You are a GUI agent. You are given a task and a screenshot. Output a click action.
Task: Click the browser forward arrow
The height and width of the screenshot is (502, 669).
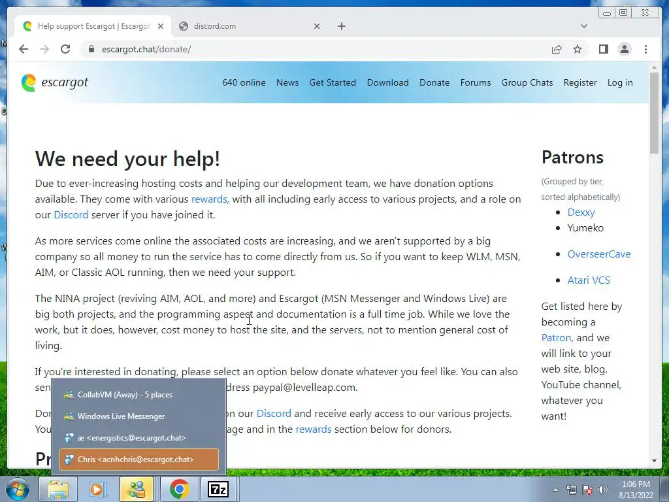click(44, 49)
